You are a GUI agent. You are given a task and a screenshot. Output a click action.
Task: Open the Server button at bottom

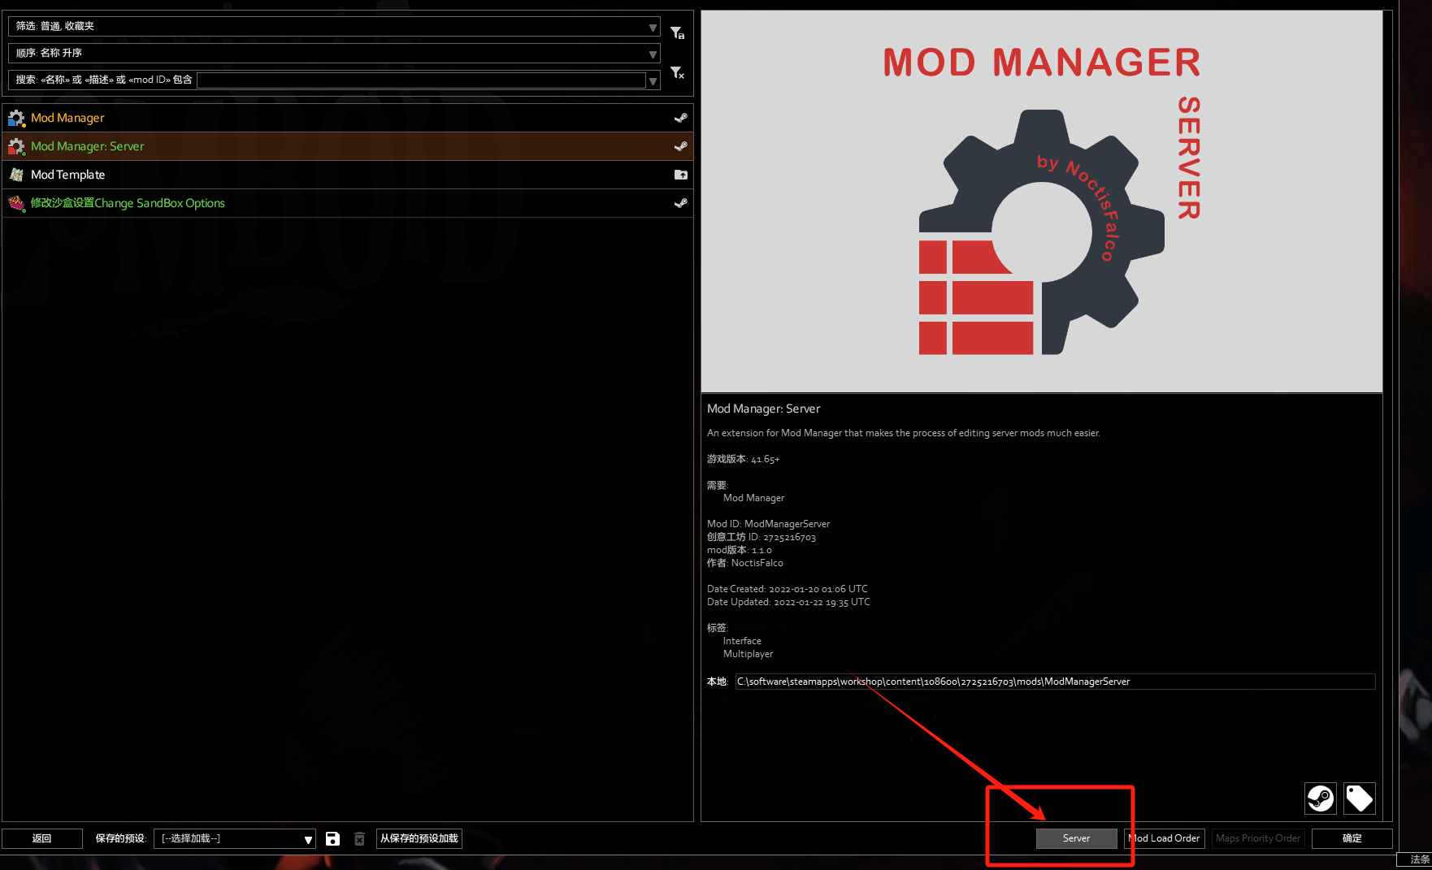(x=1076, y=838)
